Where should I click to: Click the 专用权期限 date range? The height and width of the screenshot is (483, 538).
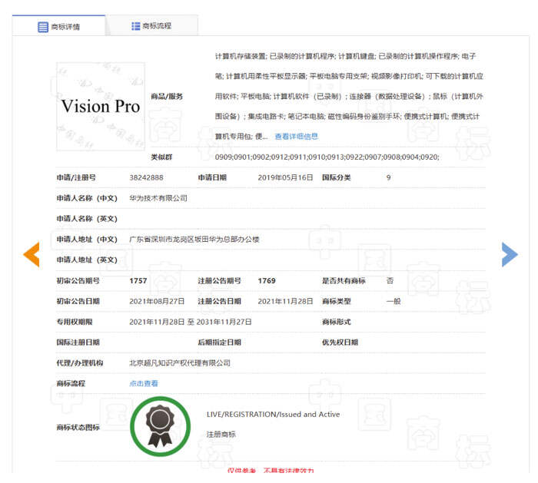[190, 322]
